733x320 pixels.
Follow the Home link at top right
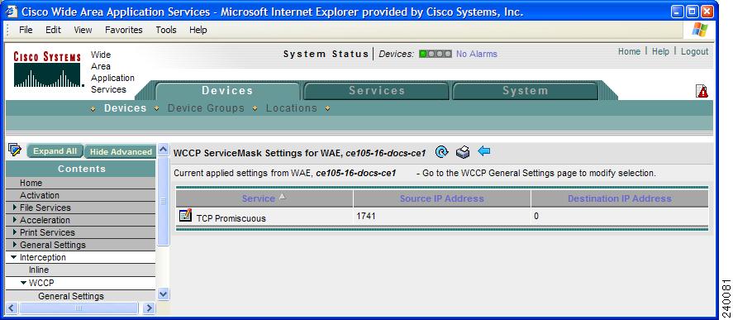pos(629,51)
